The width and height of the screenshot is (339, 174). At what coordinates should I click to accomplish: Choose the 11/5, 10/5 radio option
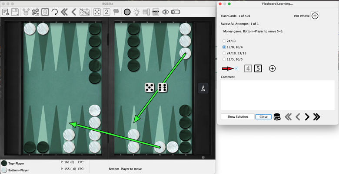(224, 59)
